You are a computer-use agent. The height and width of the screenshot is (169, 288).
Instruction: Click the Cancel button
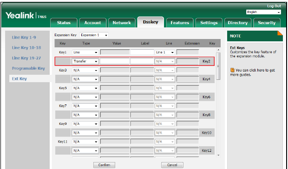pos(172,165)
